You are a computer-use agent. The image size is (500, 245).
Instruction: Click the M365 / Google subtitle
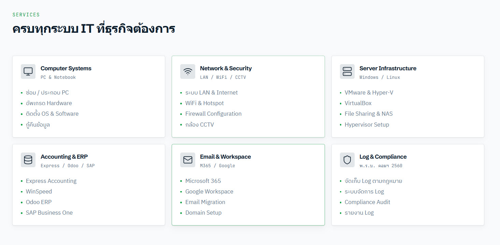217,166
